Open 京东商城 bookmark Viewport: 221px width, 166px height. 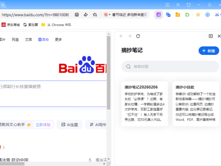pyautogui.click(x=11, y=25)
